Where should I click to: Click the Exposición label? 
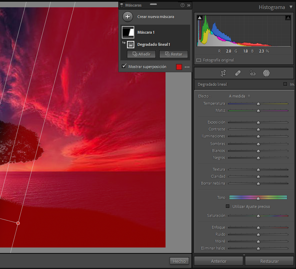[x=216, y=122]
